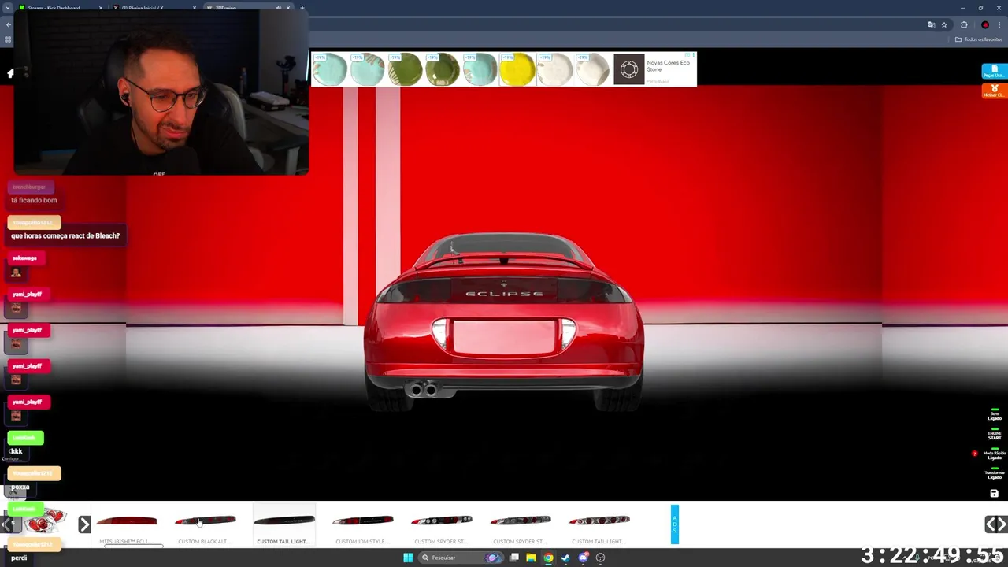1008x567 pixels.
Task: Open Task View on the taskbar
Action: pos(513,558)
